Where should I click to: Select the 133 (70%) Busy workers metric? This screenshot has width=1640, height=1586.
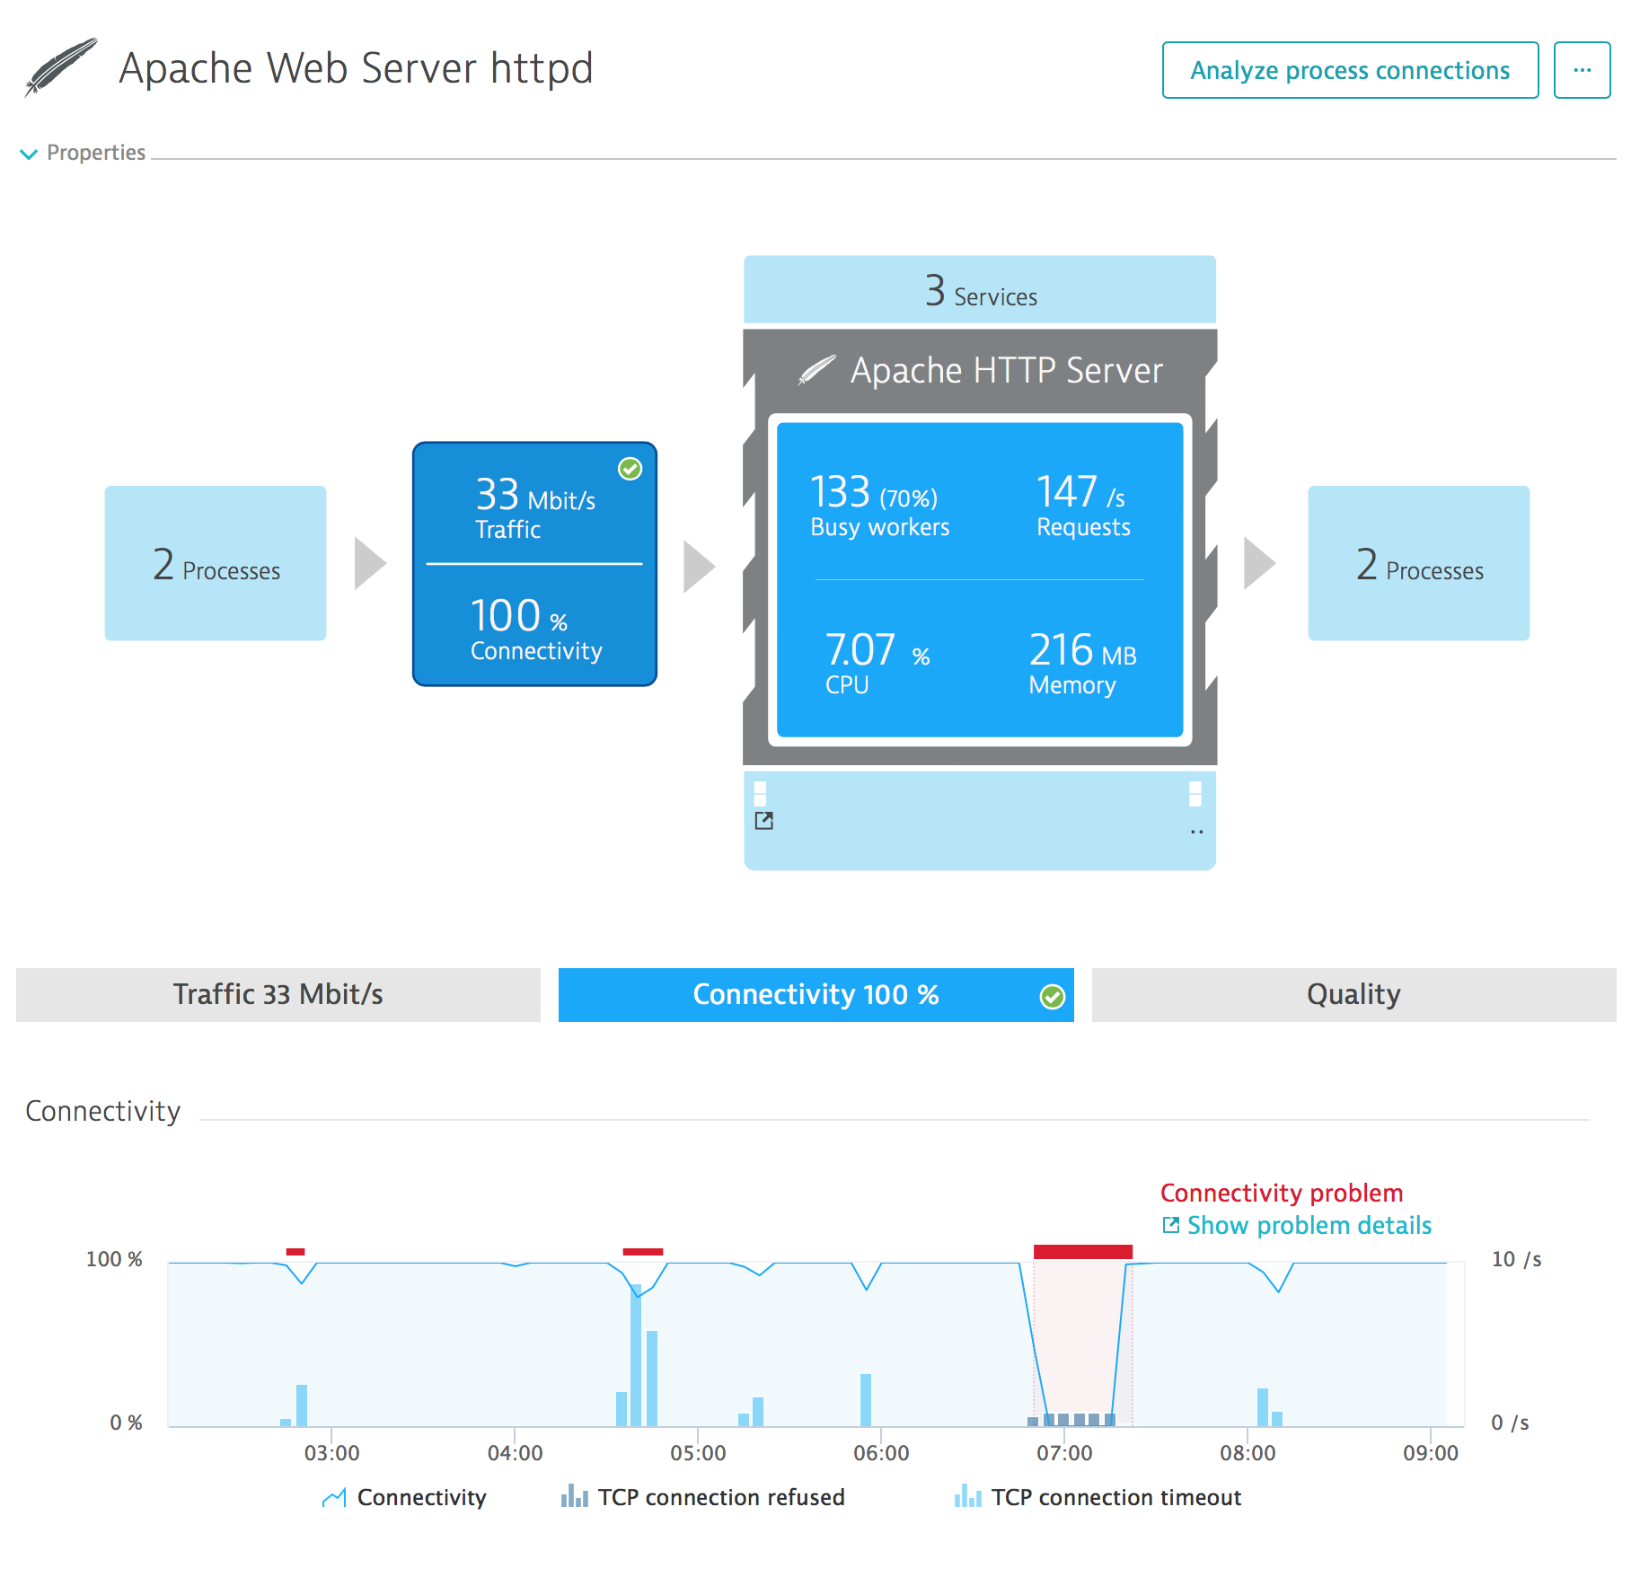(879, 505)
